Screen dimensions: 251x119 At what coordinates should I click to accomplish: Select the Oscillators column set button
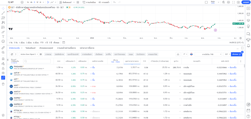pos(140,54)
